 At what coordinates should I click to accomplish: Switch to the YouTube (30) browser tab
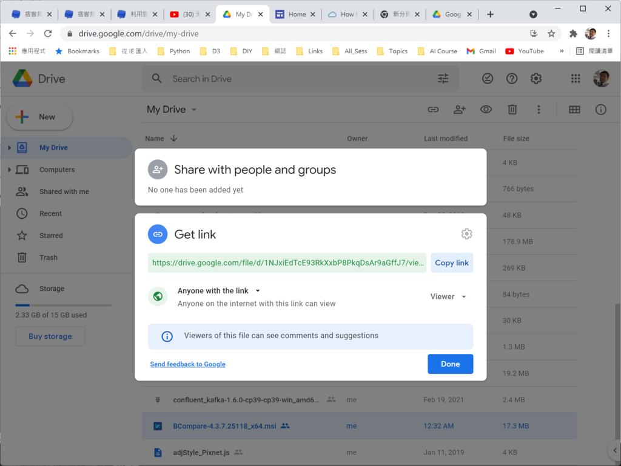pos(190,15)
